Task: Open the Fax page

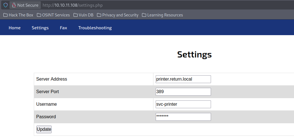Action: point(63,28)
